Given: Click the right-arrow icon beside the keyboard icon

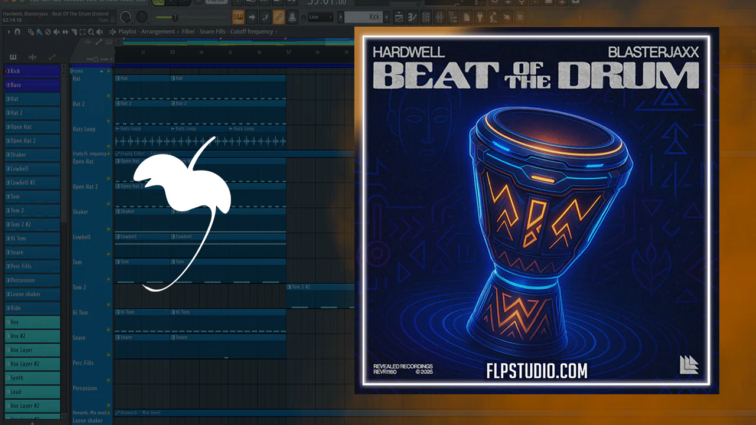Looking at the screenshot, I should pyautogui.click(x=252, y=17).
